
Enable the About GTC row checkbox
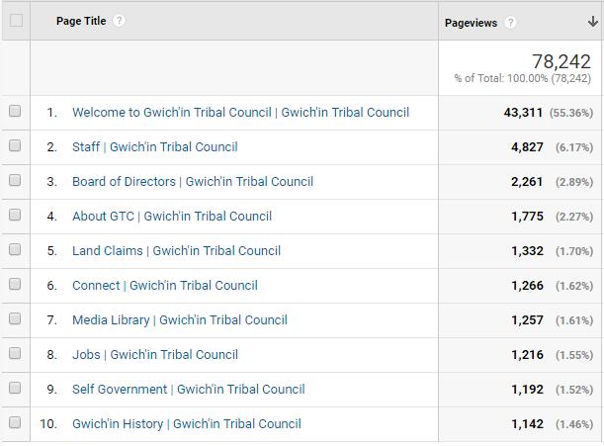15,216
